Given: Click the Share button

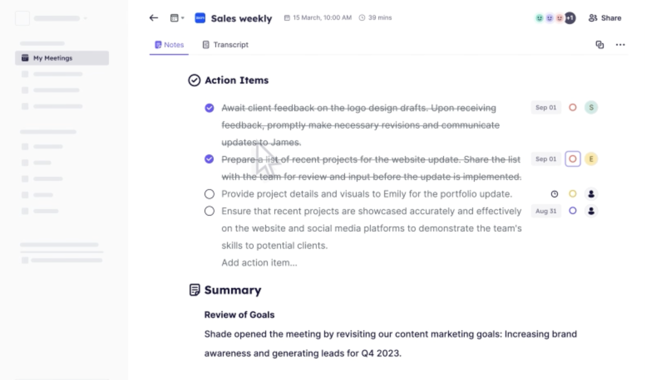Looking at the screenshot, I should pos(605,18).
